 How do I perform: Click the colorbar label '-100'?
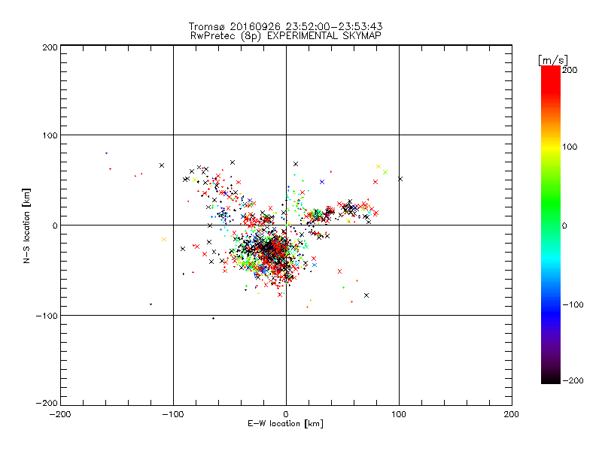[573, 304]
